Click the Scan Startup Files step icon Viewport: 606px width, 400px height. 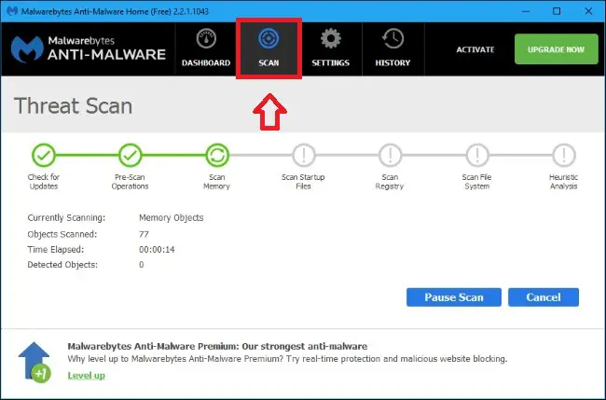tap(304, 156)
